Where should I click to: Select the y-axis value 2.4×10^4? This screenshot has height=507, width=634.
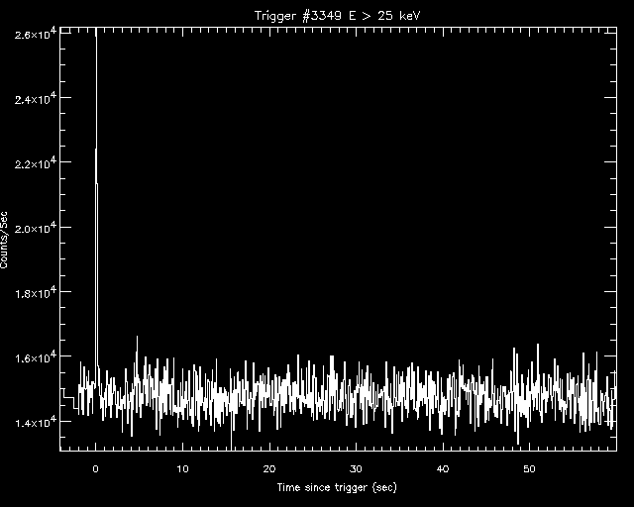(x=35, y=98)
